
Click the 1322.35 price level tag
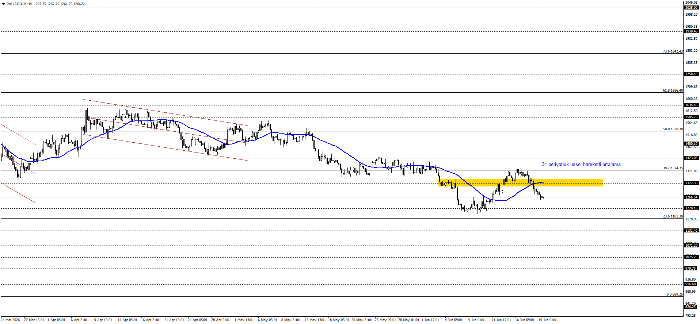pyautogui.click(x=691, y=183)
